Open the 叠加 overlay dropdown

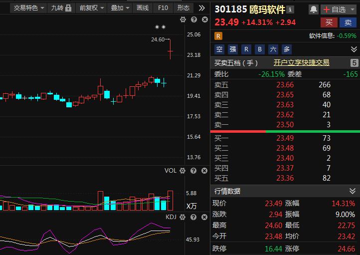tap(120, 8)
